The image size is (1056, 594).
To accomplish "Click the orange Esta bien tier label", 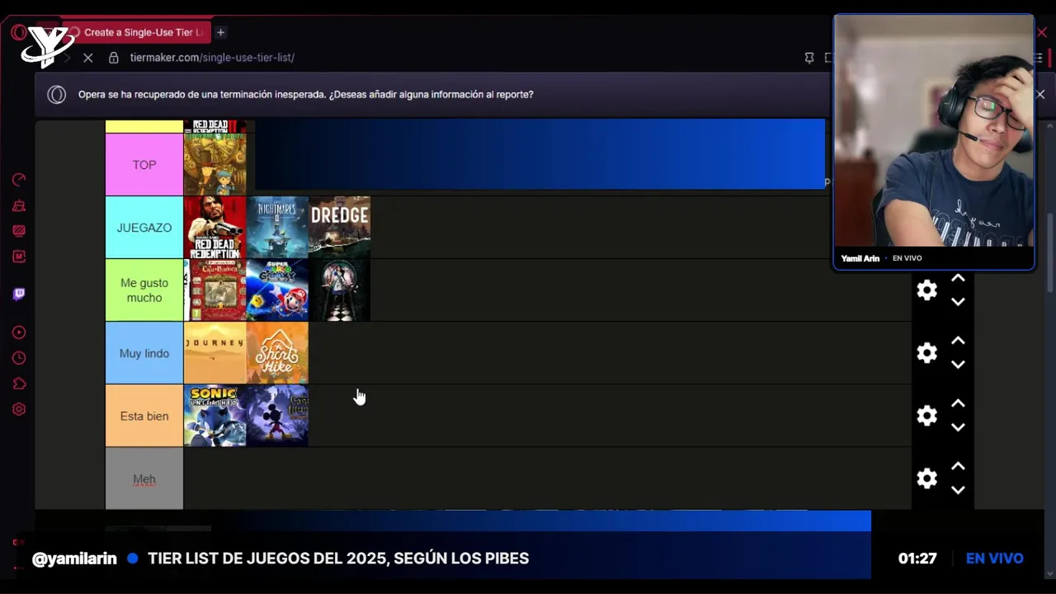I will [144, 416].
